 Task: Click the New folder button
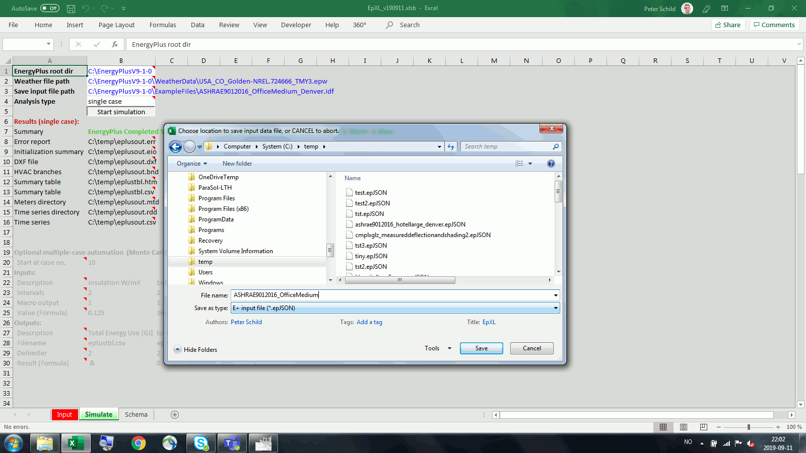point(237,164)
